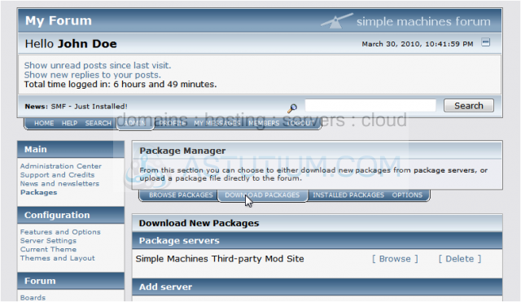Open My Messages from the menu
The height and width of the screenshot is (302, 521).
[217, 123]
